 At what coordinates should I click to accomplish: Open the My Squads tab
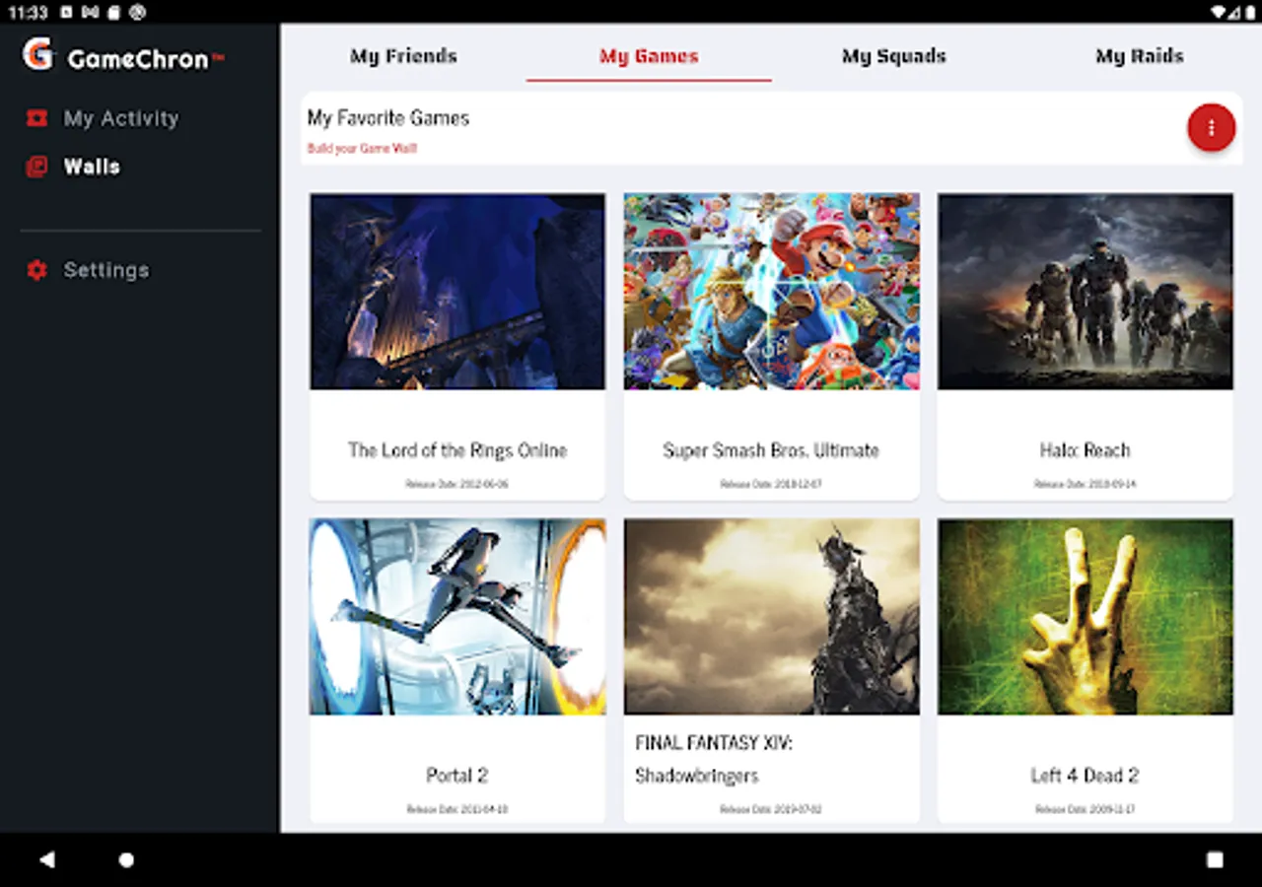pos(893,56)
